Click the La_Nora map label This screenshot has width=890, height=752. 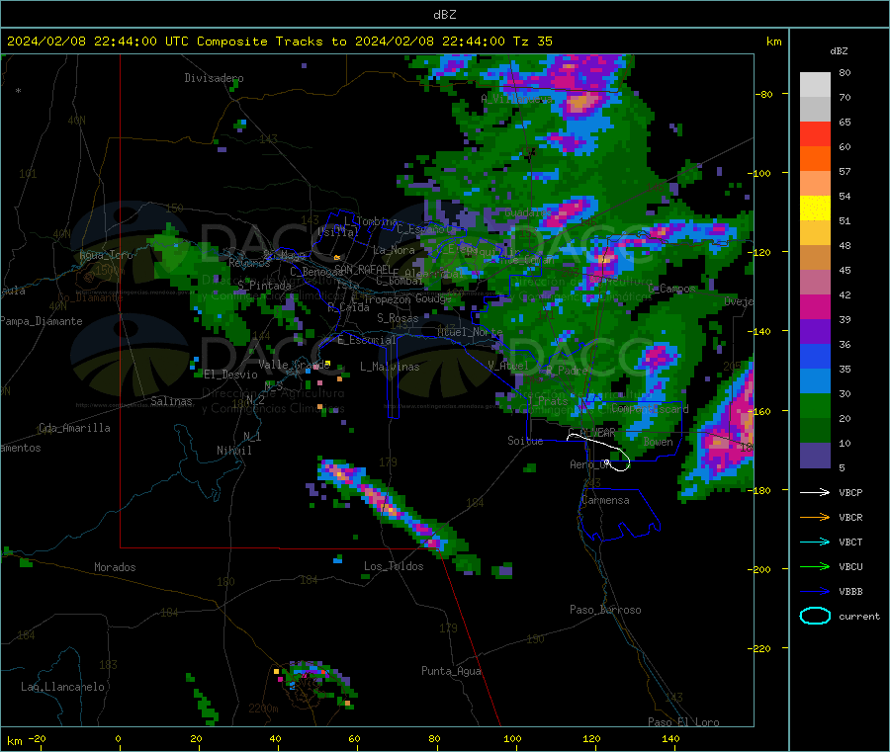[394, 250]
